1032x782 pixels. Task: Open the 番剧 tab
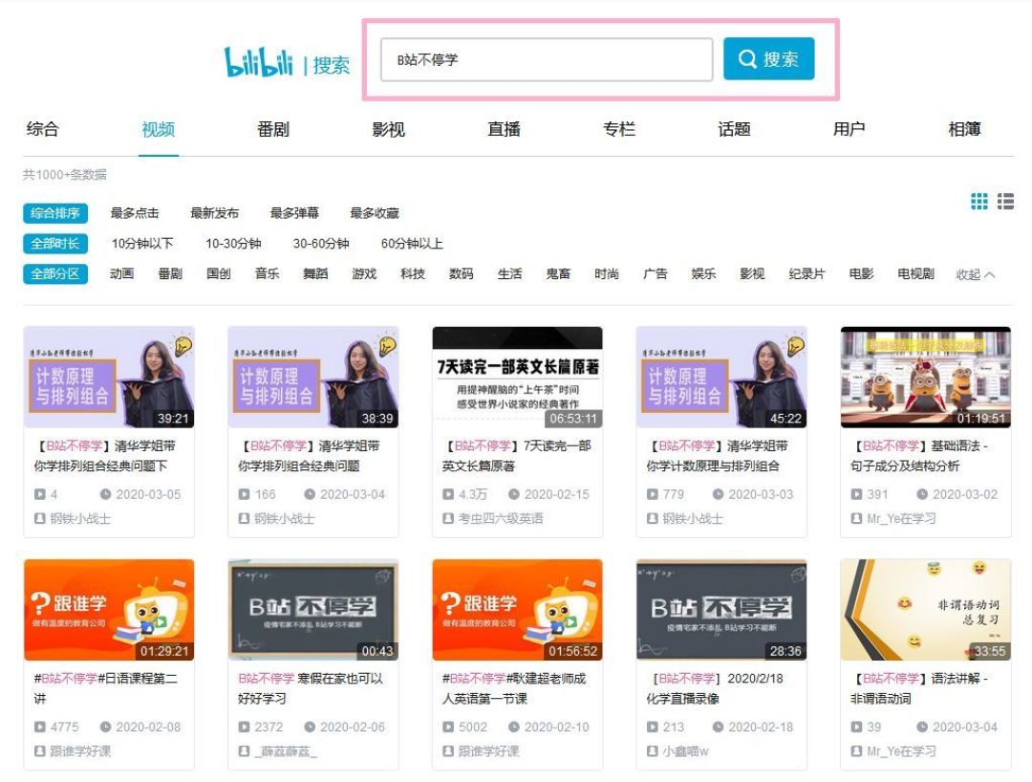coord(273,129)
